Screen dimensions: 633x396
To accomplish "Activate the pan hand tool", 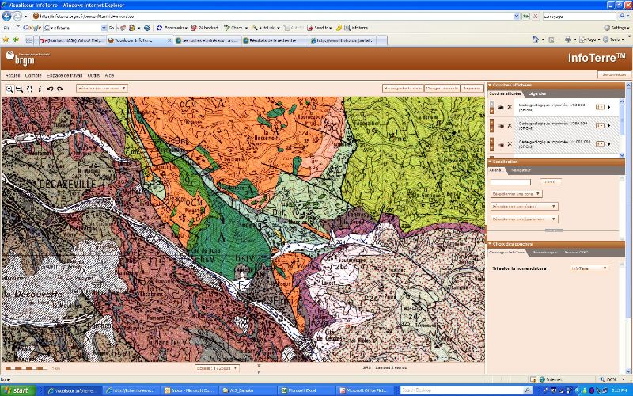I will point(29,89).
